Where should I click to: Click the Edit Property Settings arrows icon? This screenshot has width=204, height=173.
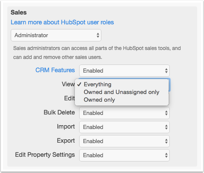click(166, 155)
